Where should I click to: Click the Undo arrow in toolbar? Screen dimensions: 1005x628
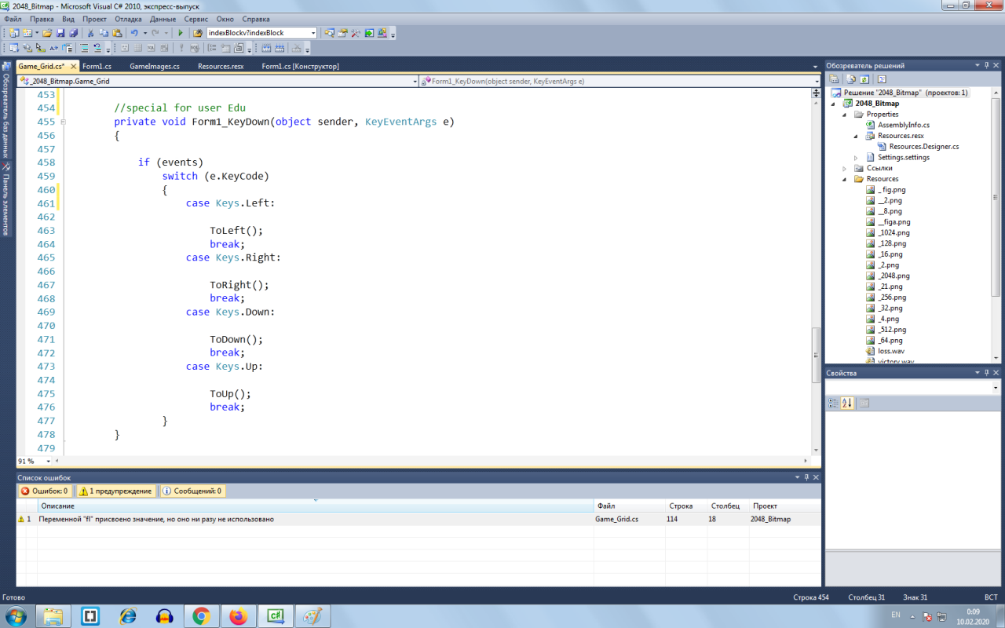coord(134,33)
